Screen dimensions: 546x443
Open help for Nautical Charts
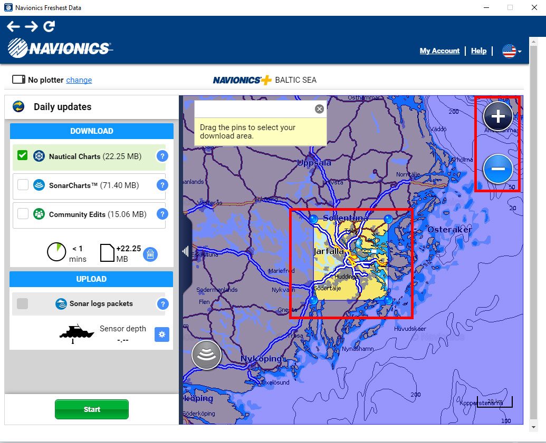(162, 156)
